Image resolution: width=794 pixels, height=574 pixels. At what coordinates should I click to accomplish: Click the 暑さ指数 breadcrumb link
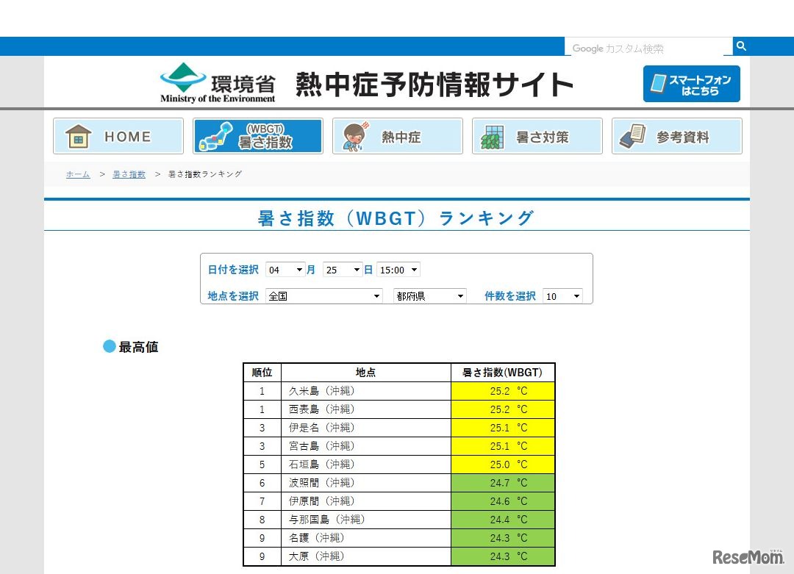tap(129, 174)
